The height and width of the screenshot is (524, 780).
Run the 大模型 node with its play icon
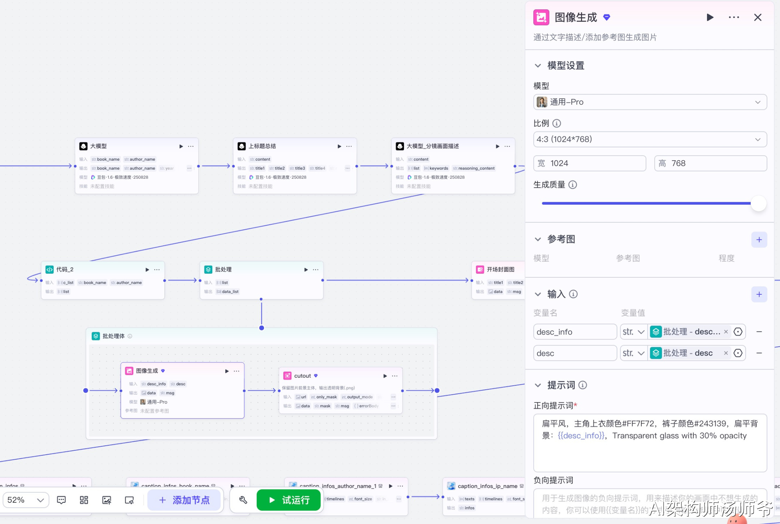click(181, 146)
